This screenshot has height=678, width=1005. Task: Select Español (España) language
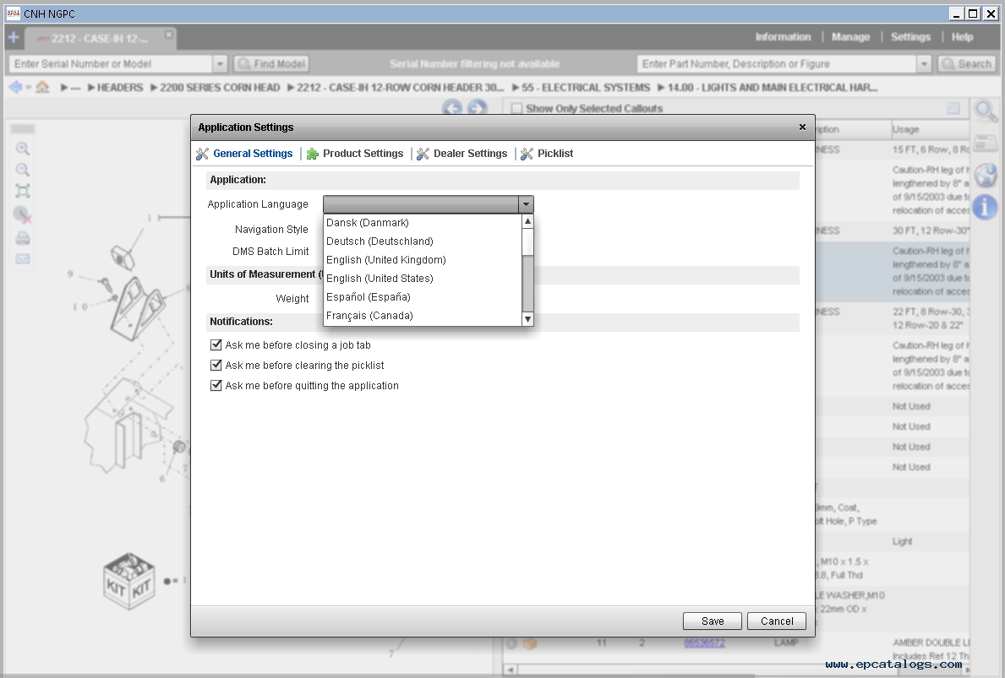423,297
